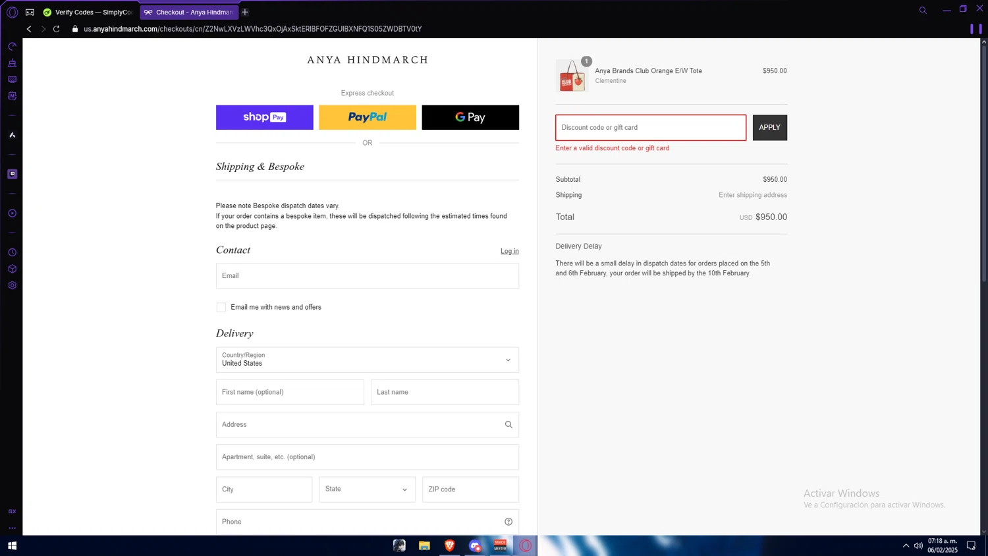Open the Windows notification center icon
Viewport: 988px width, 556px height.
971,545
